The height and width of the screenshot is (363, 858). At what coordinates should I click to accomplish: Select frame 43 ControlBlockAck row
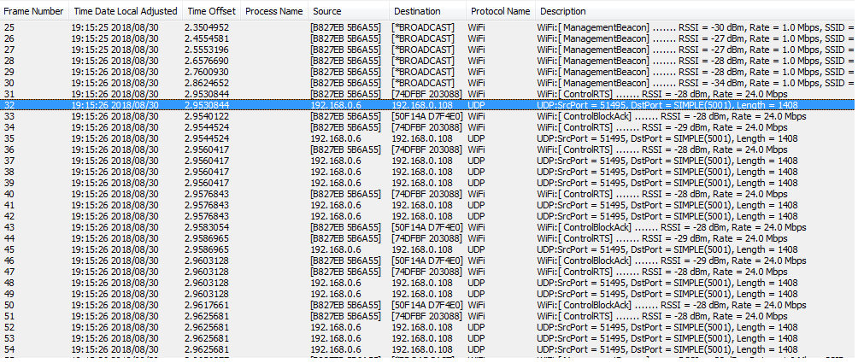[x=342, y=227]
